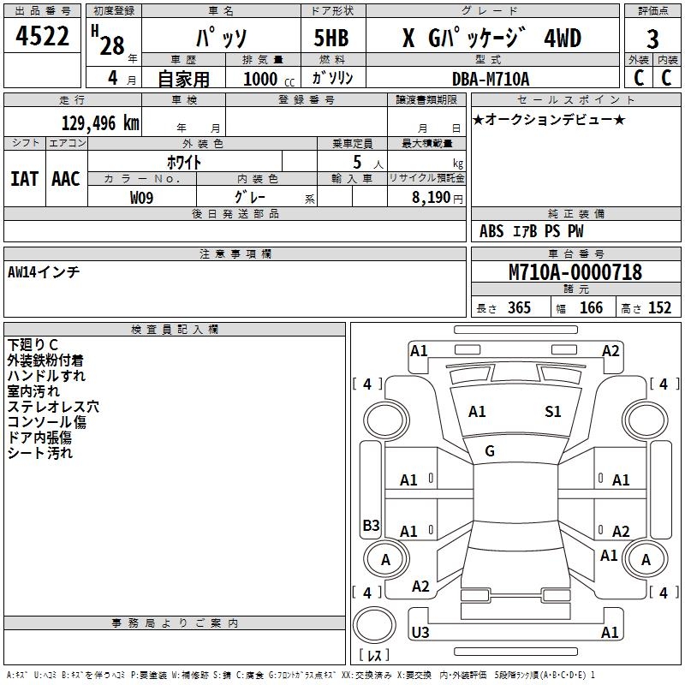Select the G chip mark on the windshield
Screen dimensions: 685x685
click(490, 451)
